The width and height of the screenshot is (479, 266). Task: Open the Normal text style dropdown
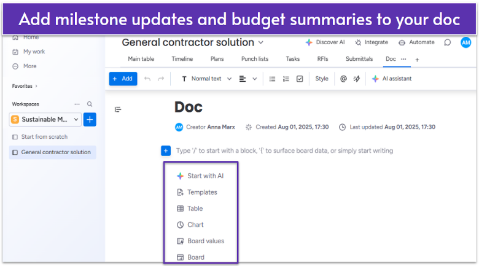207,79
